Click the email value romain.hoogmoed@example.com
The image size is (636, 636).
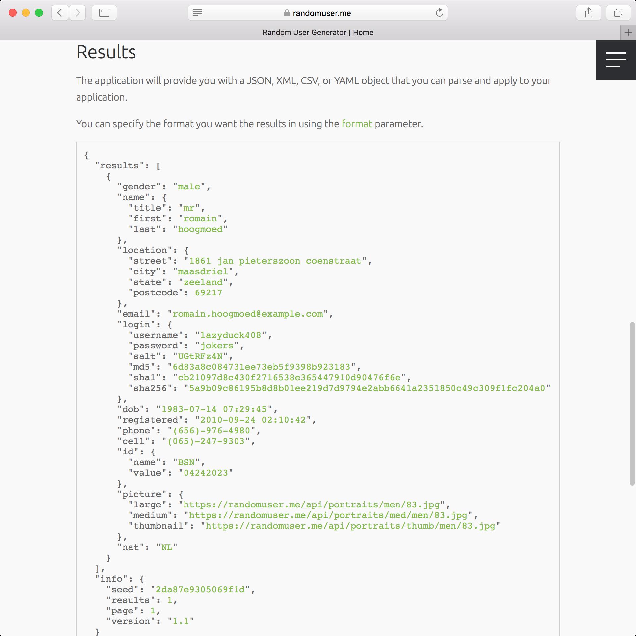(247, 314)
